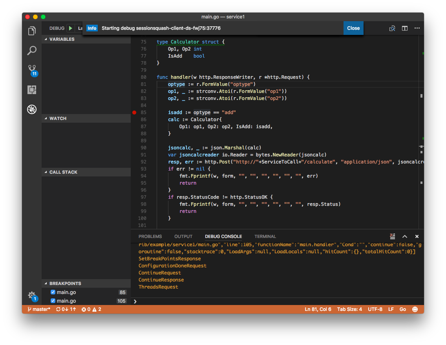Close the bottom panel

417,236
